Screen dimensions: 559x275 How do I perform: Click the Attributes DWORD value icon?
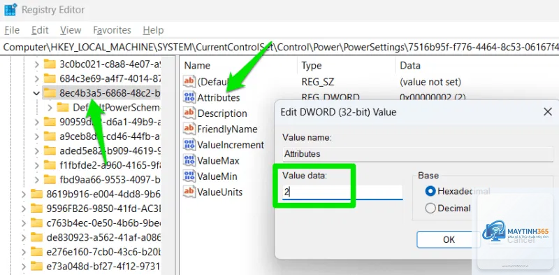[189, 97]
